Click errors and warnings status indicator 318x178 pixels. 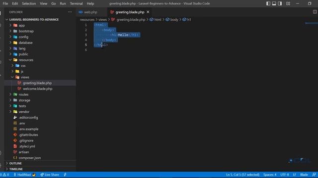coord(4,175)
